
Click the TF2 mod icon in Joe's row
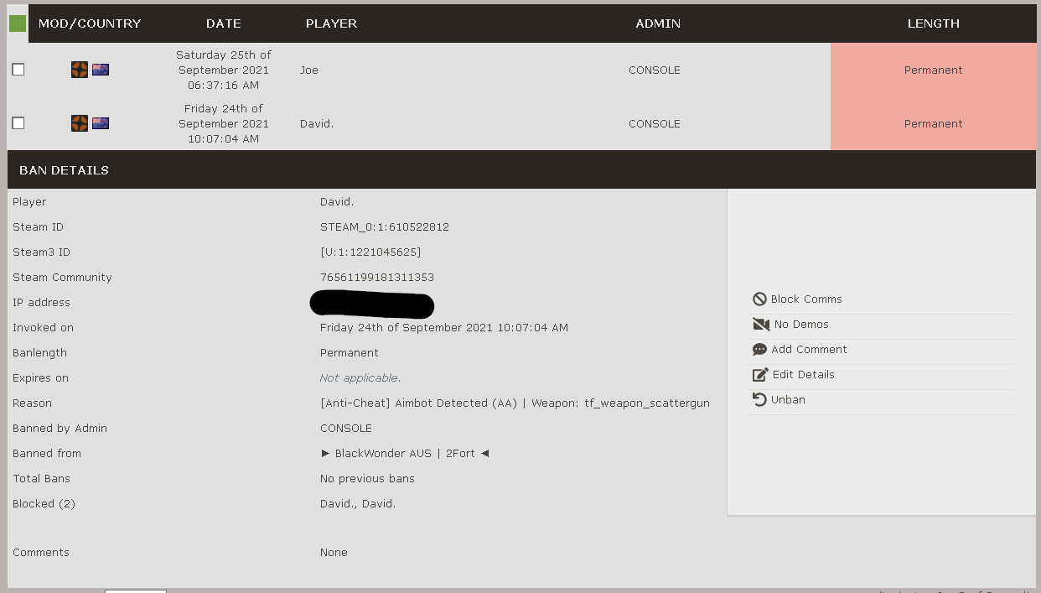click(x=80, y=70)
